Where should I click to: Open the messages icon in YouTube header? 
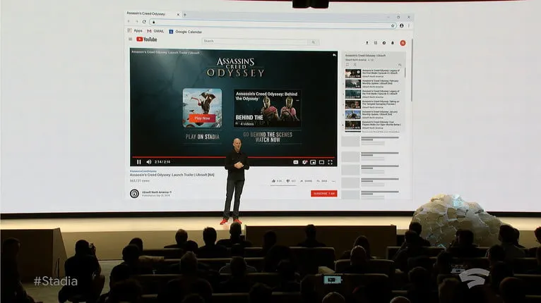tap(384, 43)
